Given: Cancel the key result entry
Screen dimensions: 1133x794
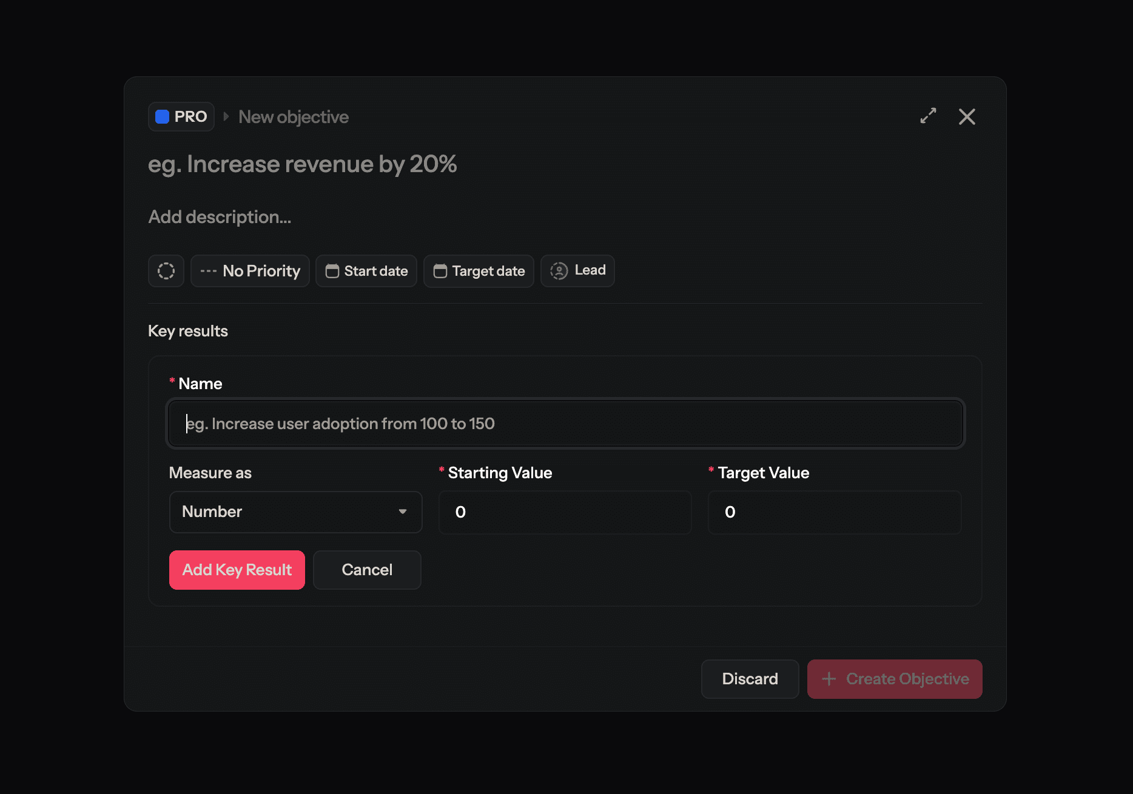Looking at the screenshot, I should click(x=366, y=570).
